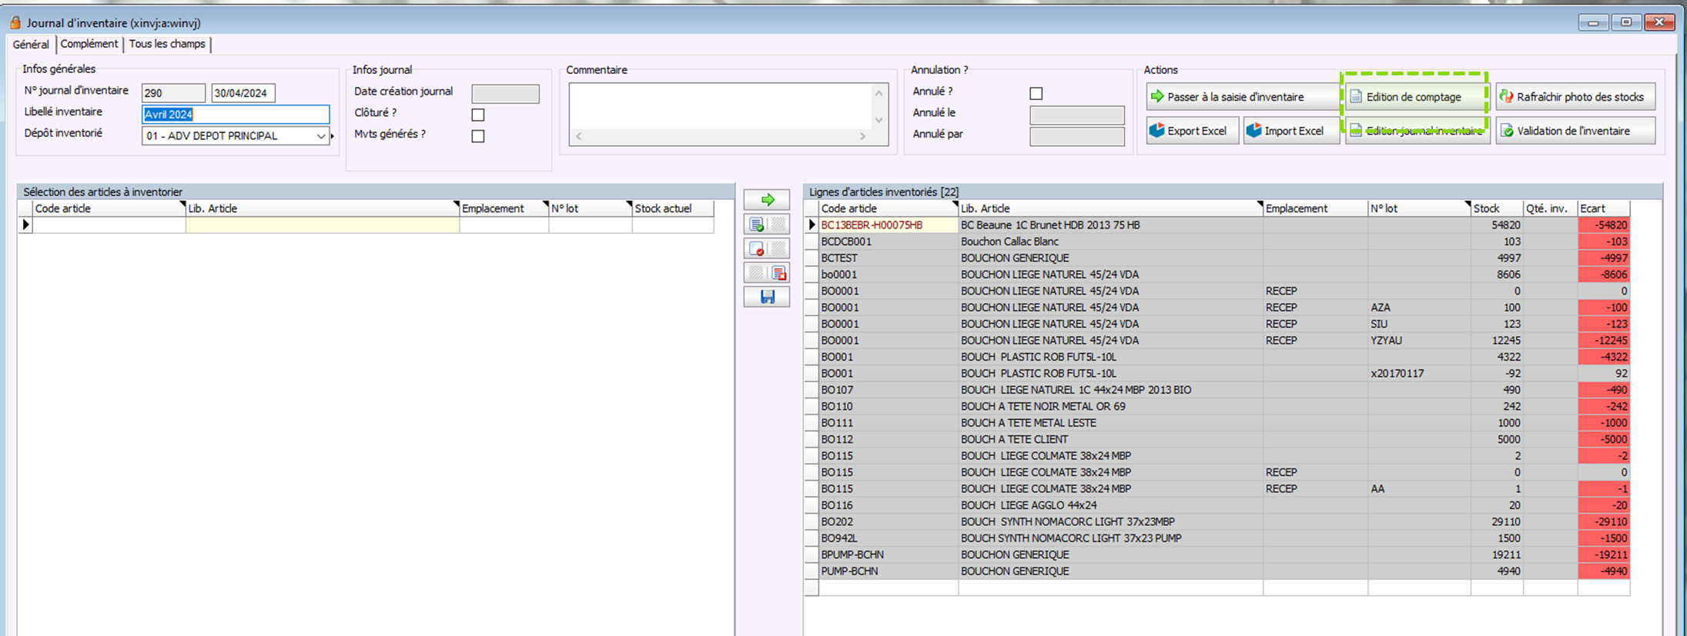The height and width of the screenshot is (636, 1687).
Task: Switch to the Complément tab
Action: point(89,45)
